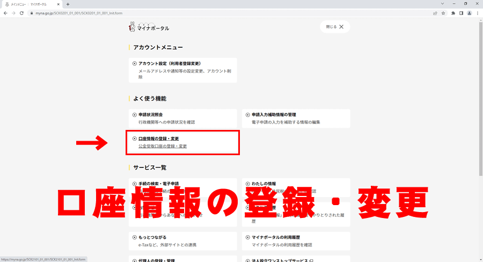Select the メインメニュー | マイナポータル tab
This screenshot has height=262, width=483.
tap(32, 4)
